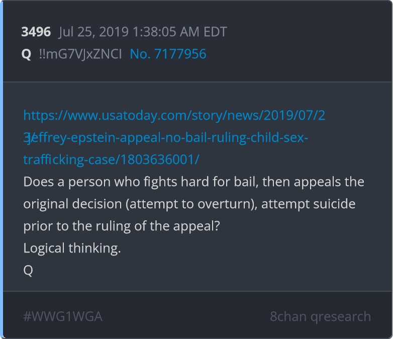
Task: Click the tripcode !!mG7VJxZNCI
Action: (x=80, y=54)
